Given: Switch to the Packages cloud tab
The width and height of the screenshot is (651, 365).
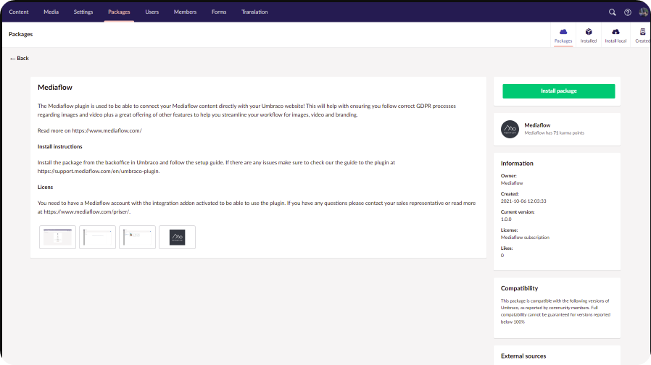Looking at the screenshot, I should click(563, 35).
